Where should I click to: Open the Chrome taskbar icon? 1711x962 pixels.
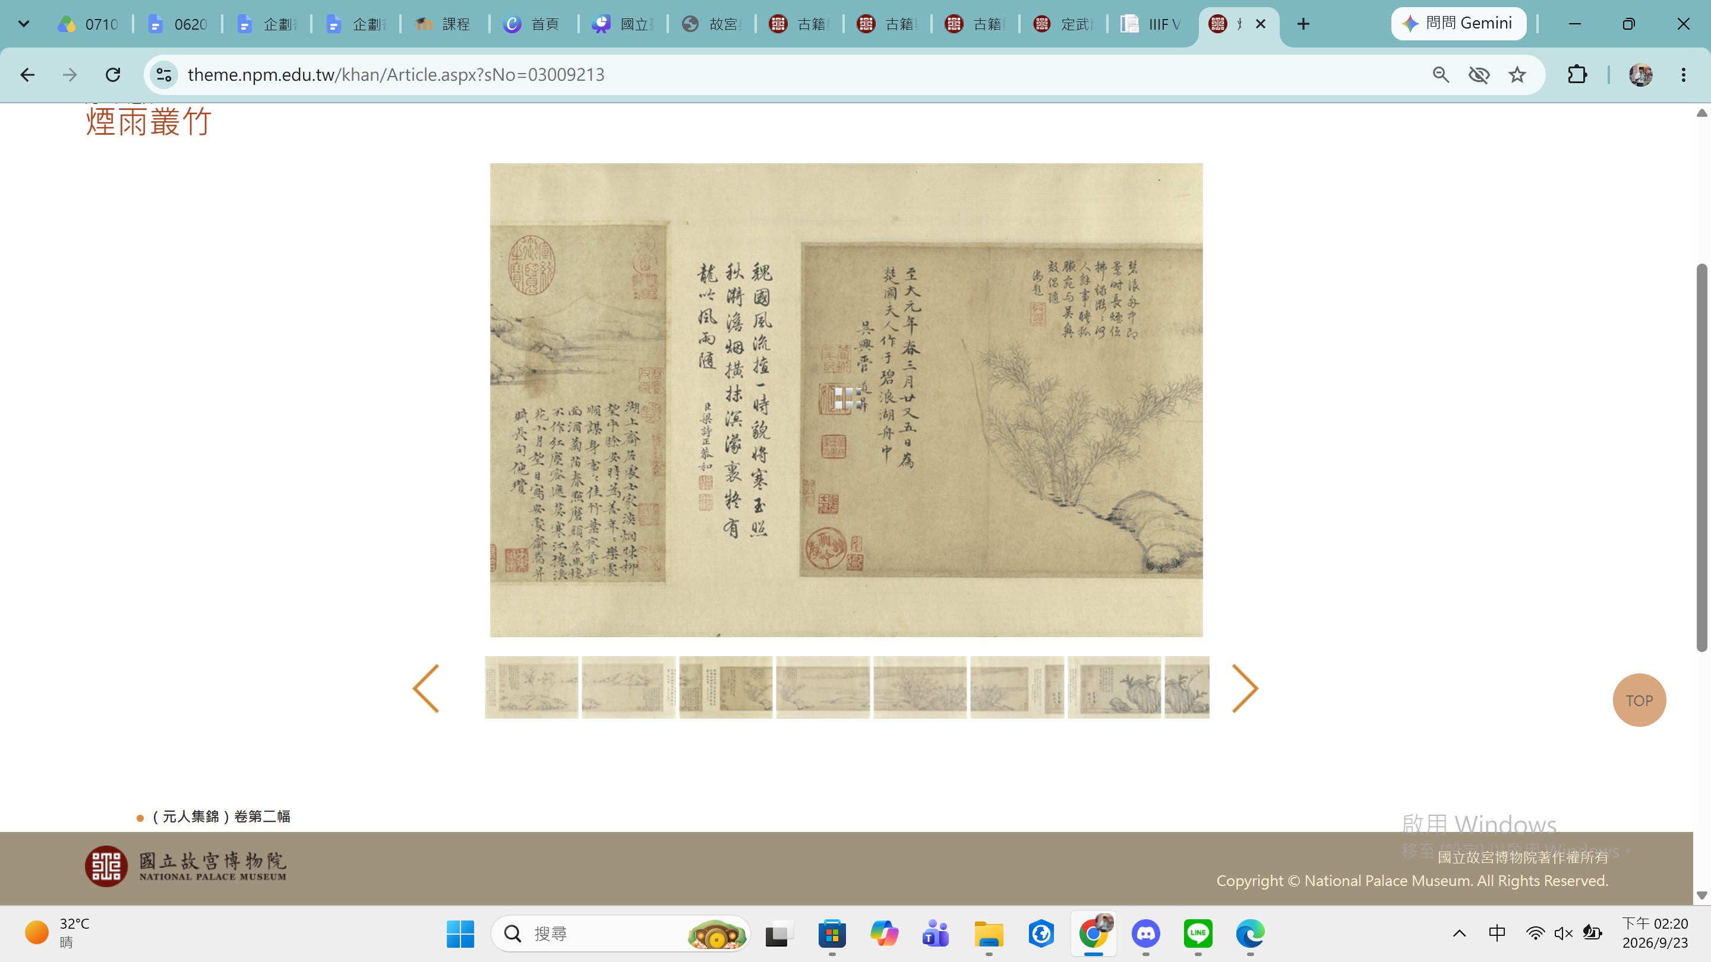click(1093, 933)
